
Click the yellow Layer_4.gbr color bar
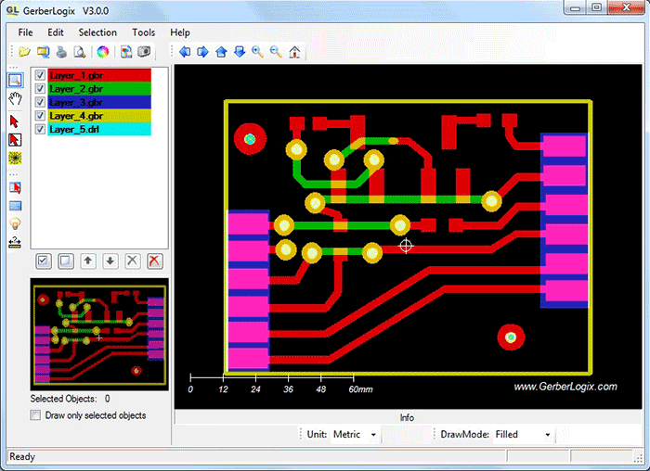click(x=99, y=116)
